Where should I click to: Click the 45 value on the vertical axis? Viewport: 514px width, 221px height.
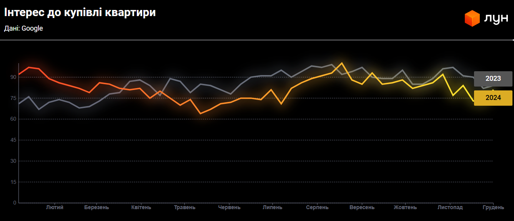pos(13,140)
